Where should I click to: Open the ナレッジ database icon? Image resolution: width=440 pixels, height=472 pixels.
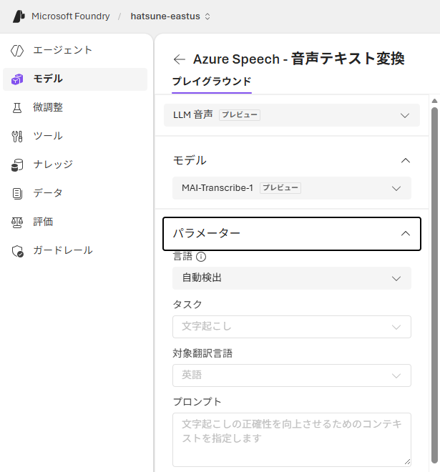pyautogui.click(x=17, y=165)
